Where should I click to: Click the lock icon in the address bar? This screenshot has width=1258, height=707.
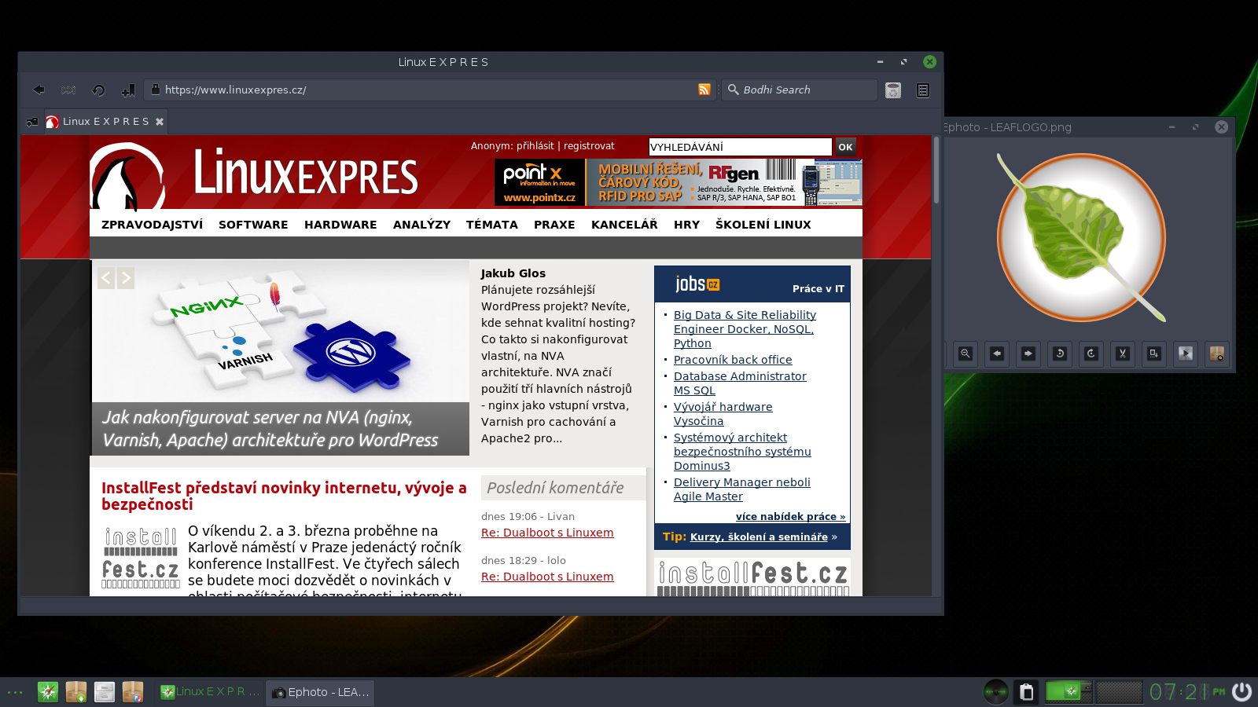[156, 90]
